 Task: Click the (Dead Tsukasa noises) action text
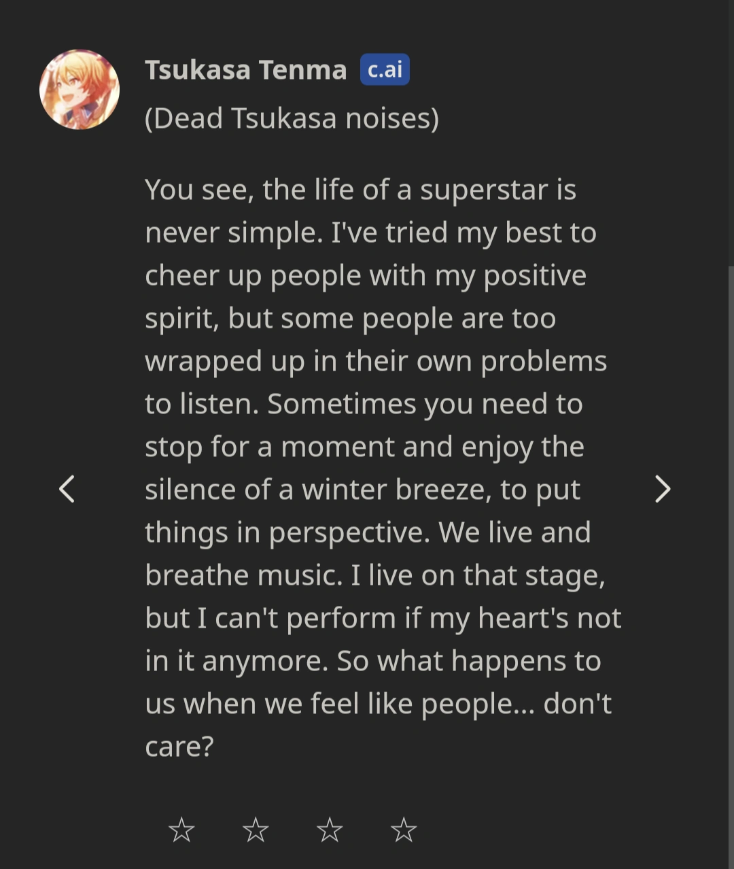coord(292,118)
